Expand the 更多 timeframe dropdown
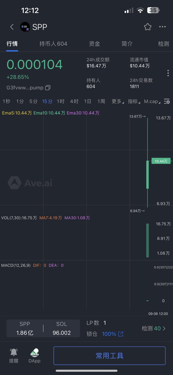173x375 pixels. pyautogui.click(x=118, y=101)
